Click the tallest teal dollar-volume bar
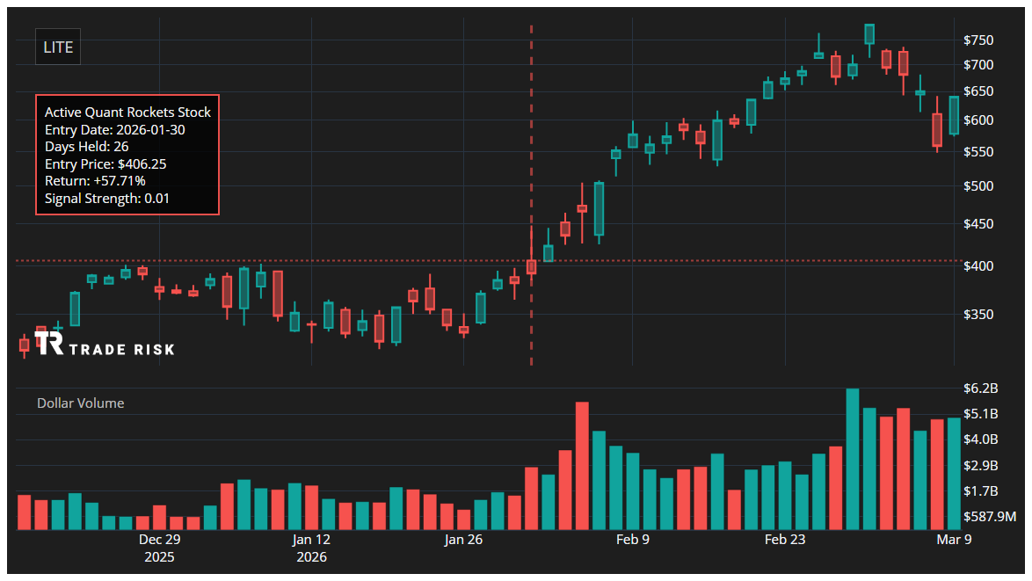 [853, 460]
